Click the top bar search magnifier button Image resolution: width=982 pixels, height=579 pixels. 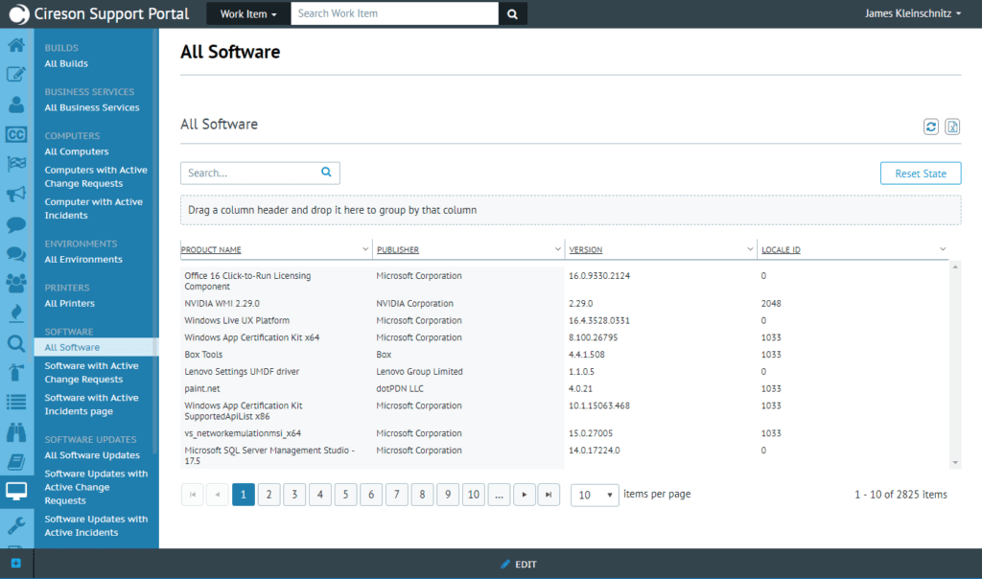[x=512, y=13]
